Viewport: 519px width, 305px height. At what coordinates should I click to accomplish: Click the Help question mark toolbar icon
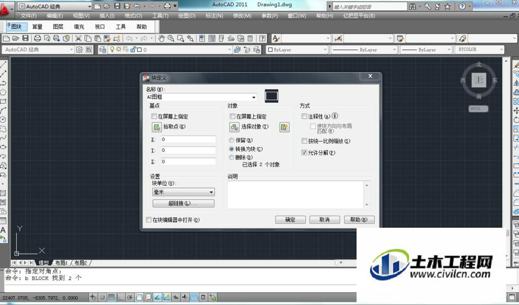point(262,38)
